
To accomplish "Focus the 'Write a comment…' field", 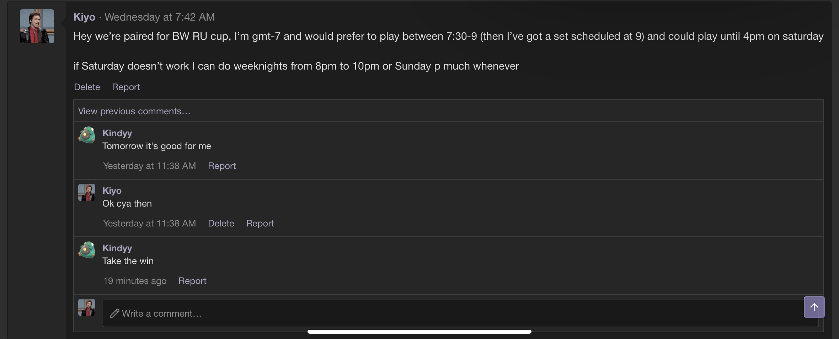I will pos(427,313).
